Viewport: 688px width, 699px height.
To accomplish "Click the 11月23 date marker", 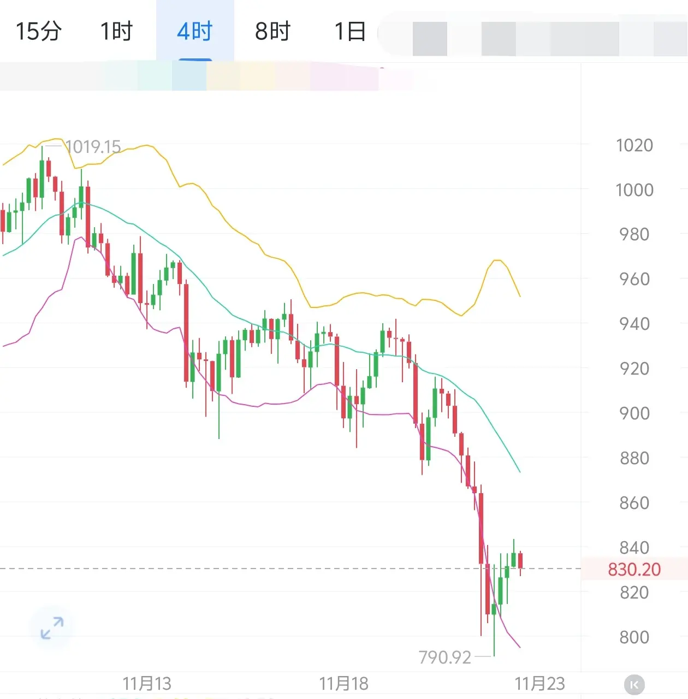I will [539, 683].
